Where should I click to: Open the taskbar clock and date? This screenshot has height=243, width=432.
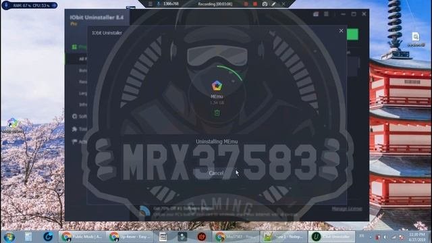pyautogui.click(x=417, y=237)
